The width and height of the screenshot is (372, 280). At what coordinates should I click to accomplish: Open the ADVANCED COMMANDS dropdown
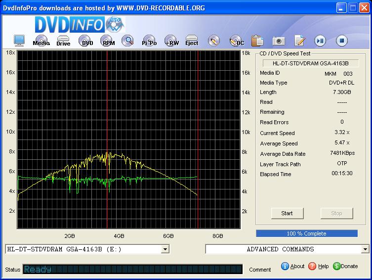(x=365, y=249)
